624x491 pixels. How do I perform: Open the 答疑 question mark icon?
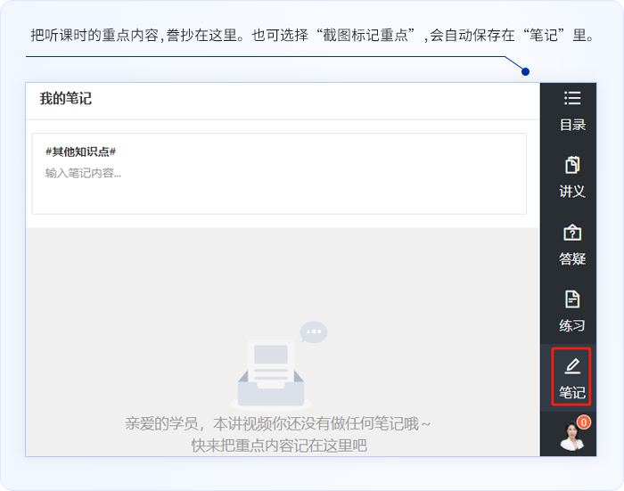click(572, 233)
